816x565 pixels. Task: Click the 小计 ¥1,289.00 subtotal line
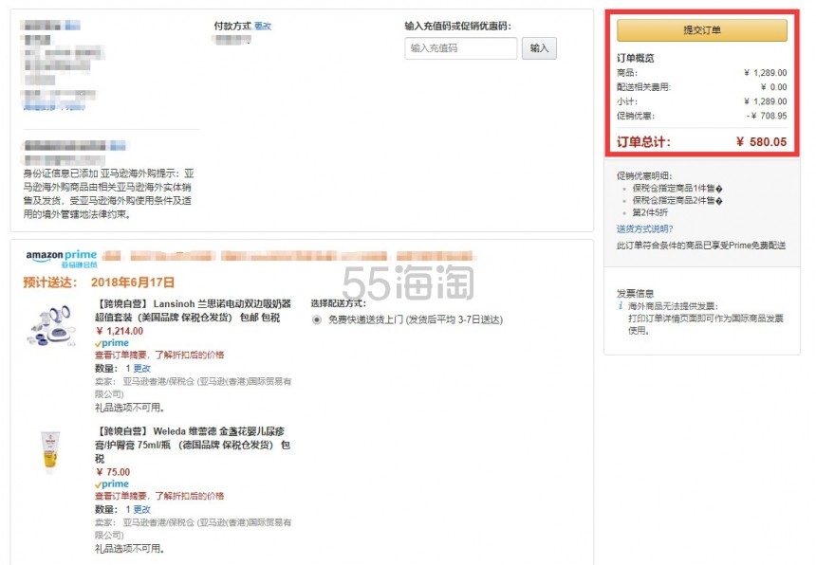pyautogui.click(x=701, y=101)
